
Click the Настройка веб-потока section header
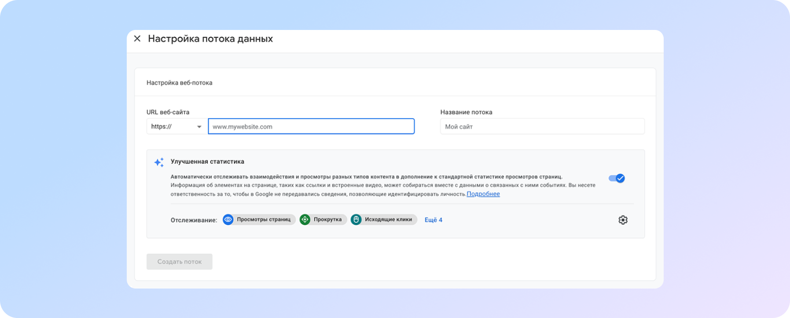(x=180, y=83)
